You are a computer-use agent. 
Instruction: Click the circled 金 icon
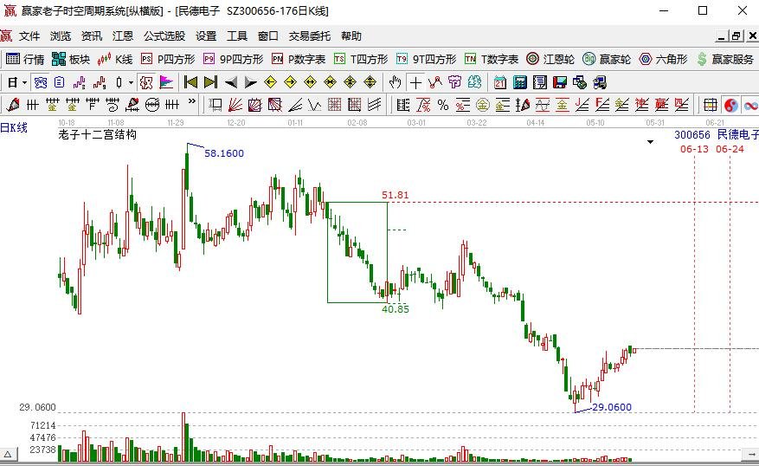[x=482, y=105]
